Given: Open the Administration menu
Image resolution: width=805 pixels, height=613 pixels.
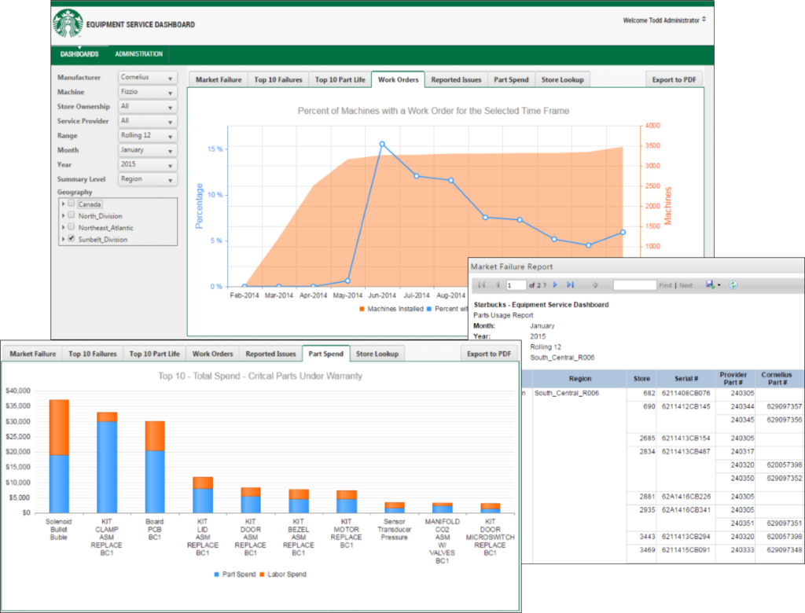Looking at the screenshot, I should 138,54.
